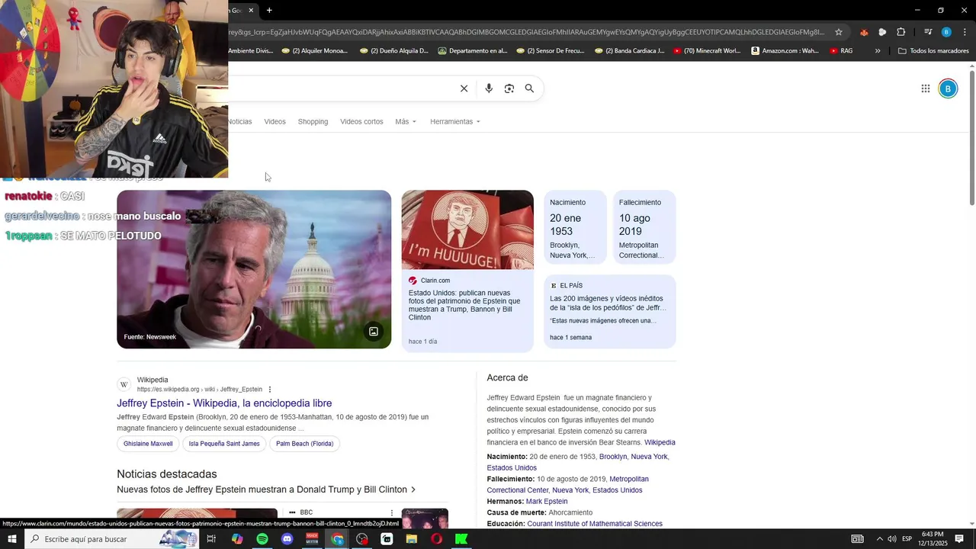The height and width of the screenshot is (549, 976).
Task: Open Google Lens image search
Action: pos(509,88)
